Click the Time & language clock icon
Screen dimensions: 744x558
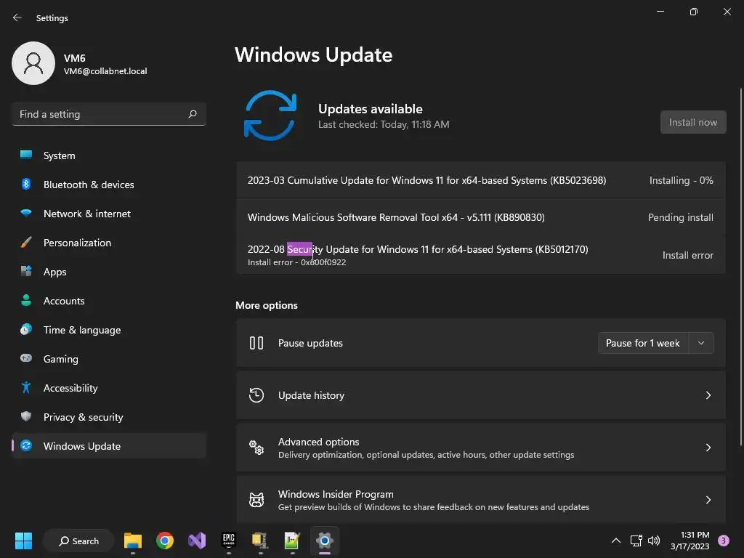pos(26,329)
